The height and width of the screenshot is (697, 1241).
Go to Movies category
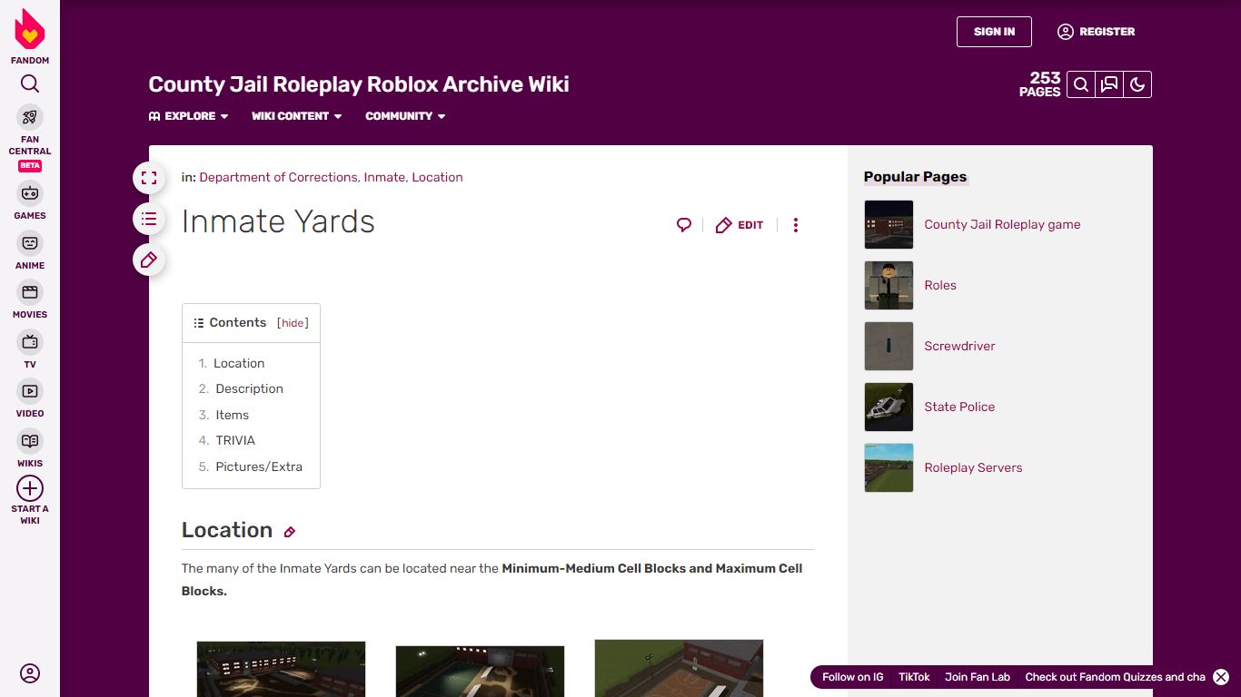30,299
